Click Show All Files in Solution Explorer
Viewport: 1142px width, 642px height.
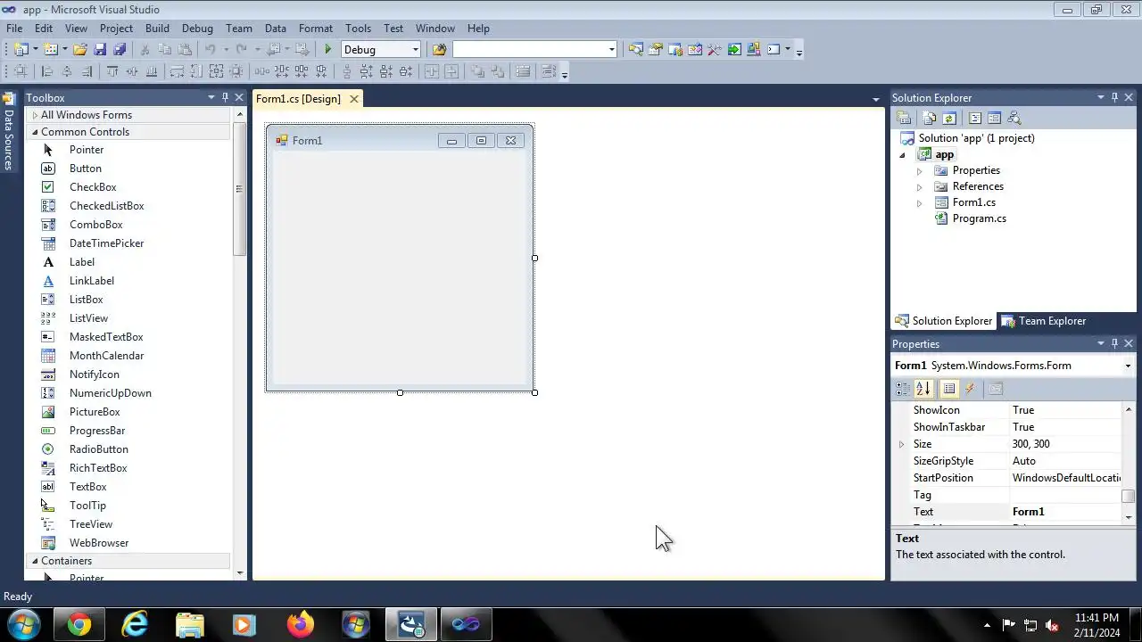[x=930, y=118]
